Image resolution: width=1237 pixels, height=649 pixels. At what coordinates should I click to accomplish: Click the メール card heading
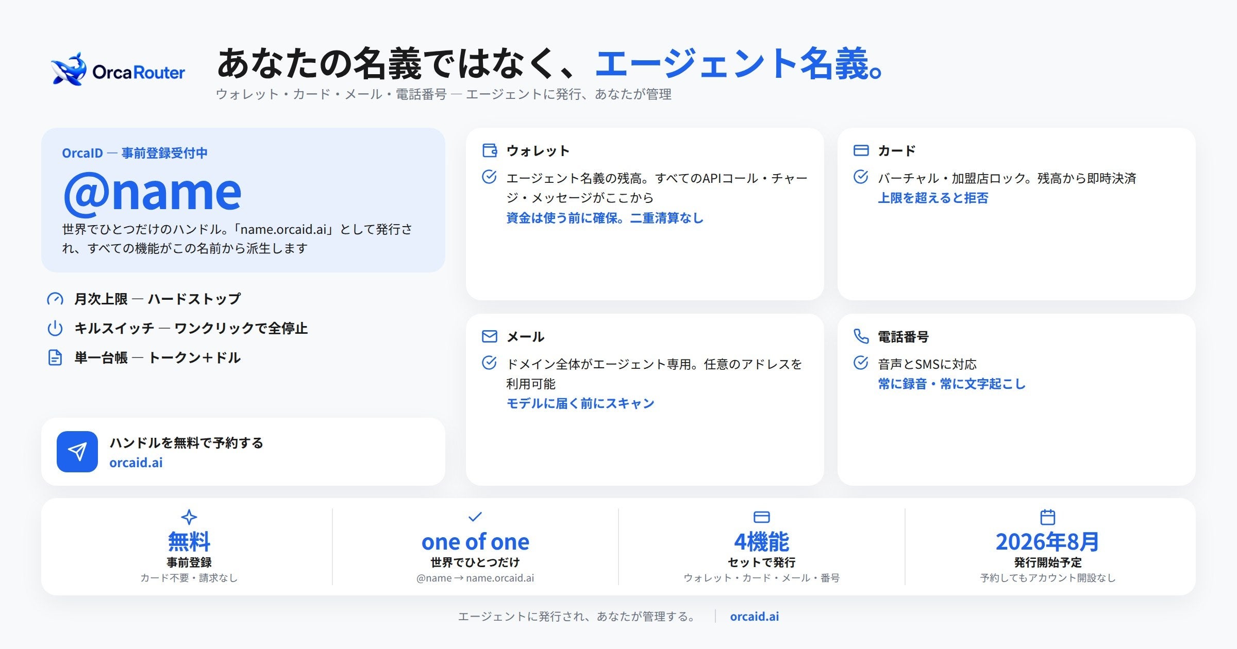coord(526,337)
